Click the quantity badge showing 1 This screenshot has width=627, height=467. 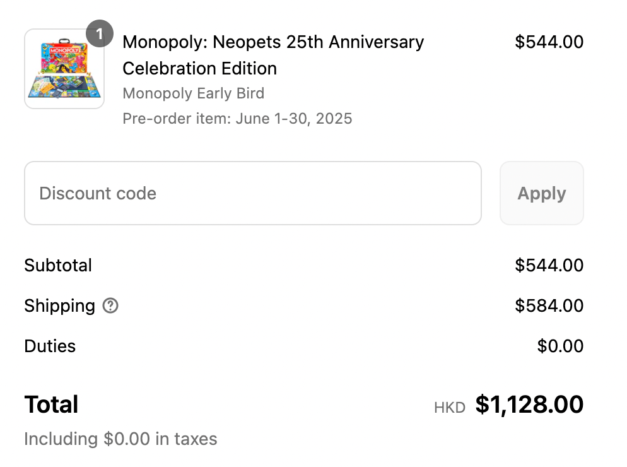(x=99, y=33)
